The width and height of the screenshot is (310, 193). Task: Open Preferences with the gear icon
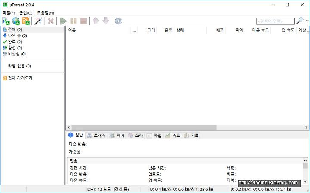coord(118,21)
